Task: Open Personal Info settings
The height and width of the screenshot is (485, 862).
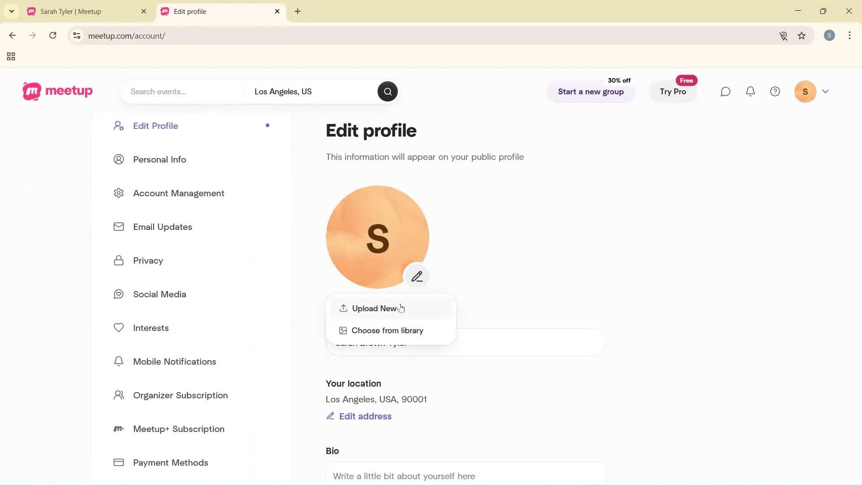Action: (x=159, y=159)
